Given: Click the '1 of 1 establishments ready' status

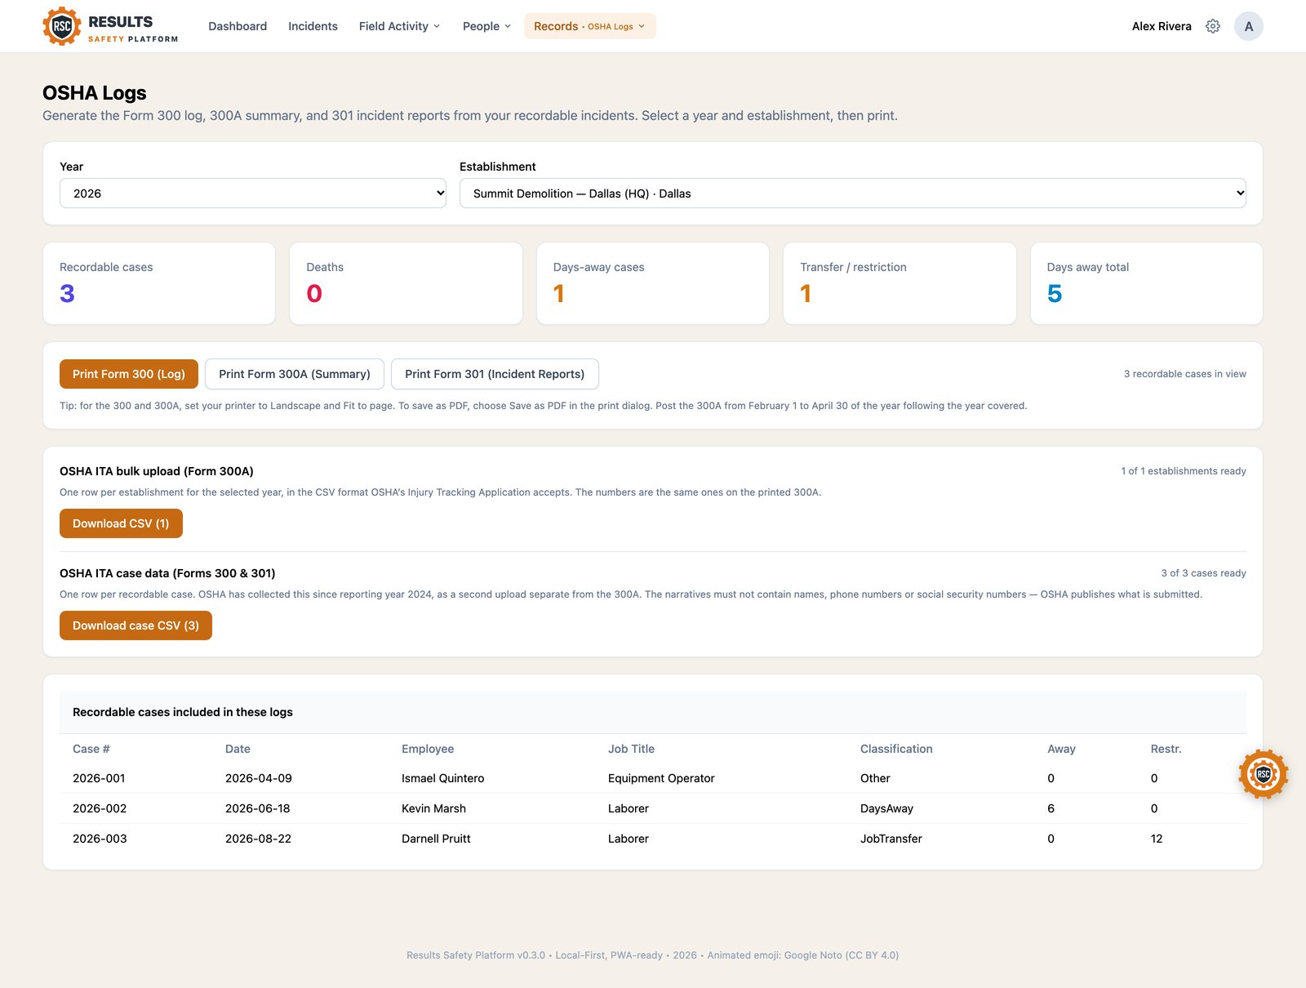Looking at the screenshot, I should 1183,471.
